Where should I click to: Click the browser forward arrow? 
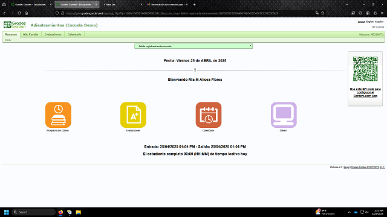12,13
